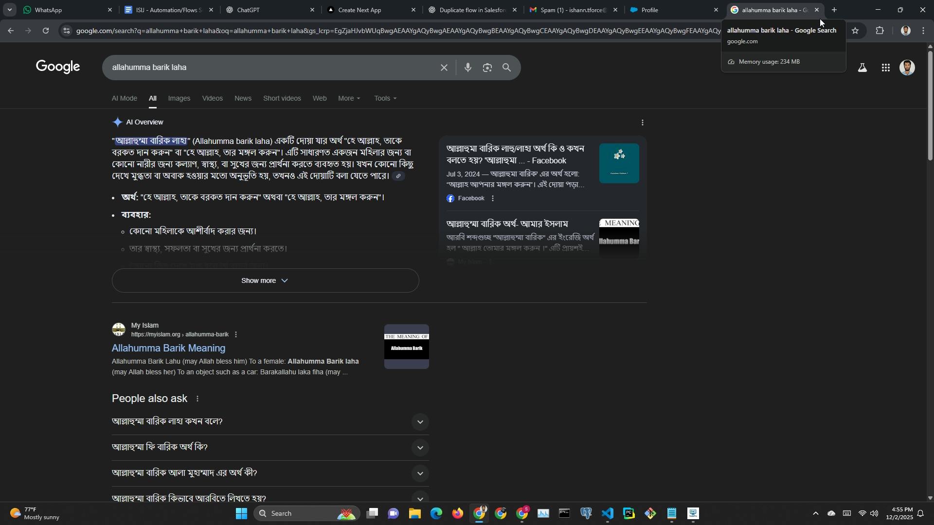The image size is (934, 525).
Task: Open the Allahumma Barik Meaning link
Action: click(168, 348)
